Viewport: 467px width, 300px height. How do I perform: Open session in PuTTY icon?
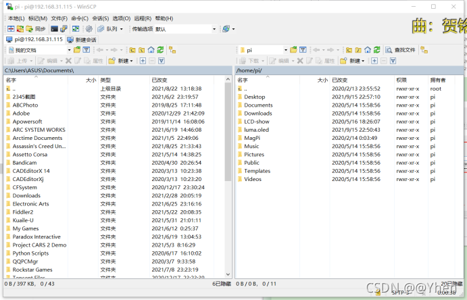point(64,29)
